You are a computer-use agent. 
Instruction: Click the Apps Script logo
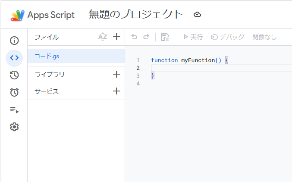point(19,15)
